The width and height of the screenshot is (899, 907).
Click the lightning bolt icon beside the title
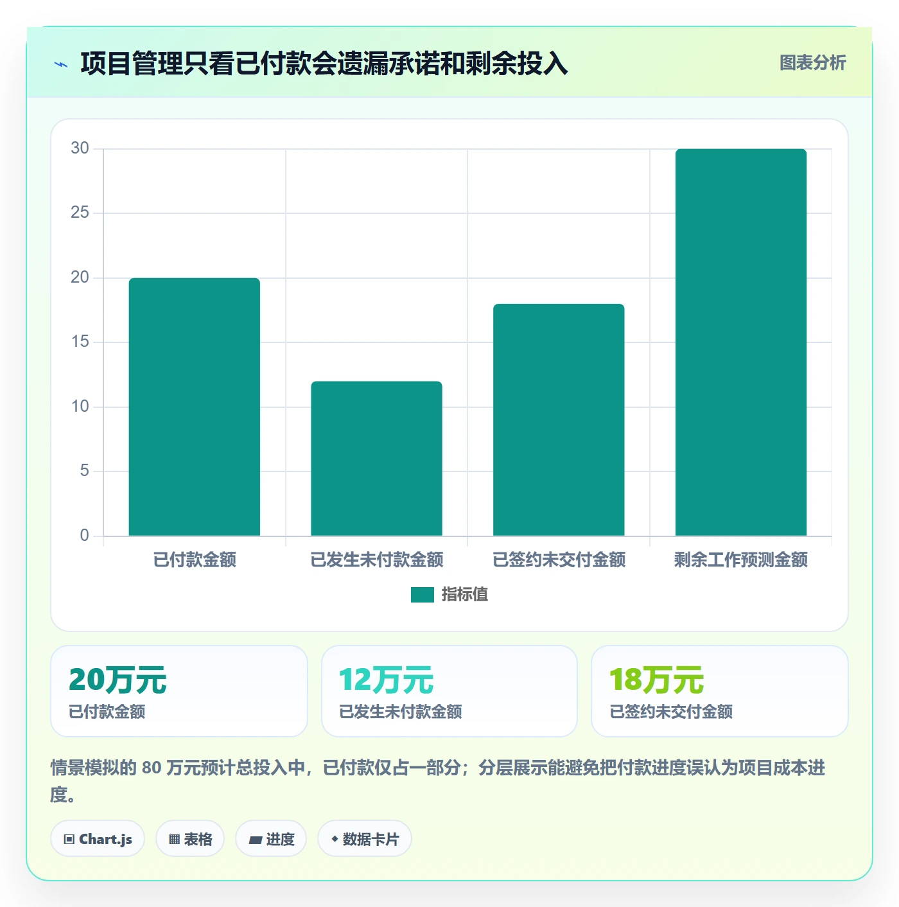pyautogui.click(x=61, y=64)
